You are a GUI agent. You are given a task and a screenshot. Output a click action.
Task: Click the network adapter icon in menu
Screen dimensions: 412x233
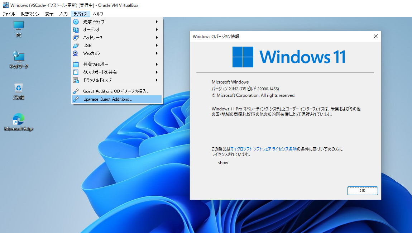pos(76,38)
